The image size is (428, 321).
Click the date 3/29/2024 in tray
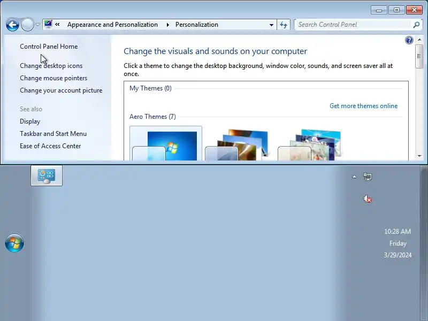tap(398, 255)
